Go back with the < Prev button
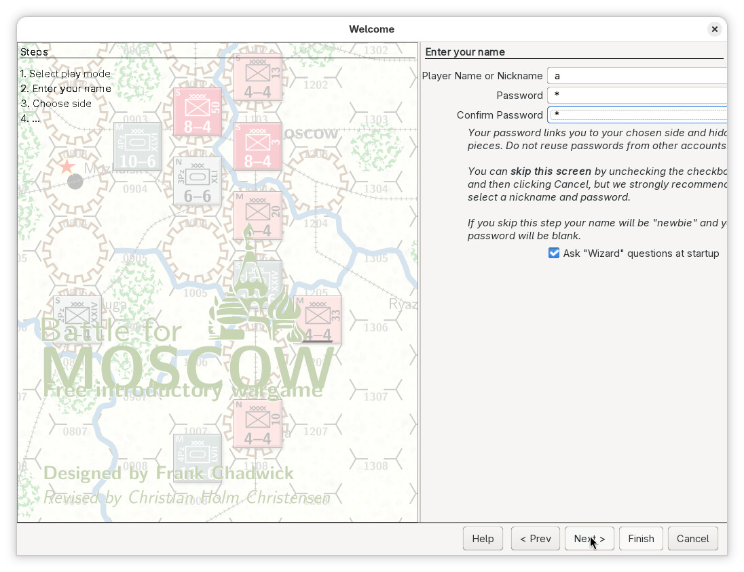Image resolution: width=744 pixels, height=572 pixels. coord(536,539)
